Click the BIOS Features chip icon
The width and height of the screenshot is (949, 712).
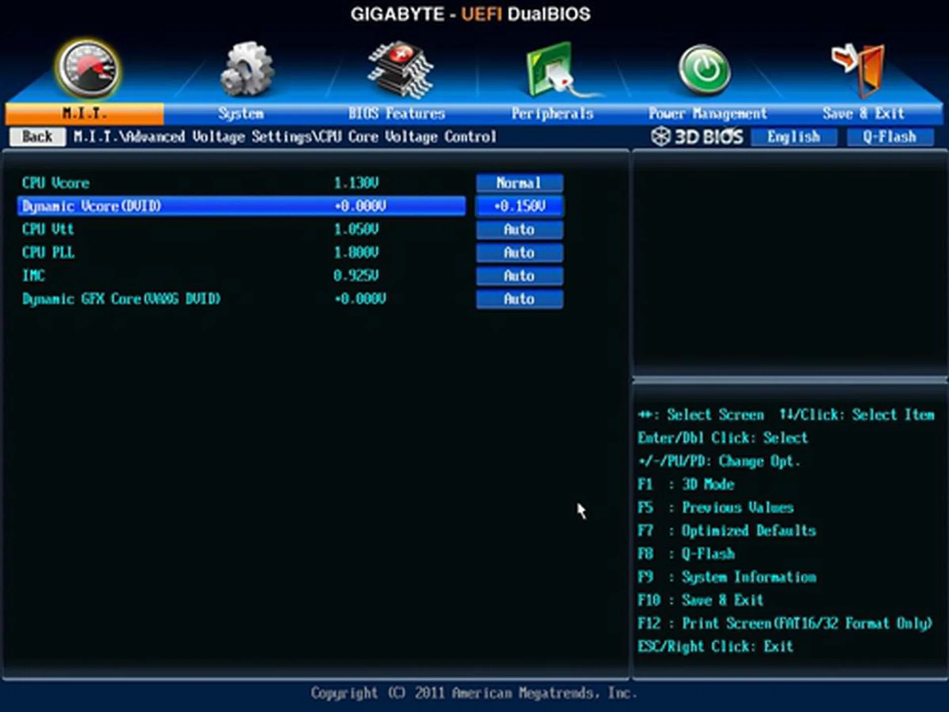click(400, 70)
